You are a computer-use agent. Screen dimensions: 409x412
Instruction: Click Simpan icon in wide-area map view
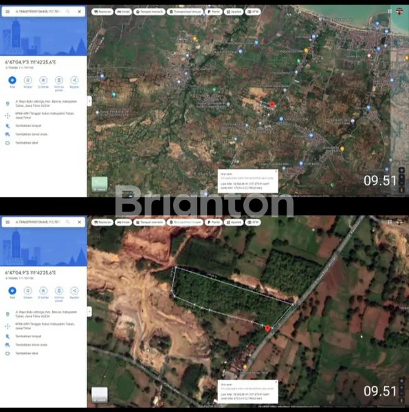pos(28,80)
